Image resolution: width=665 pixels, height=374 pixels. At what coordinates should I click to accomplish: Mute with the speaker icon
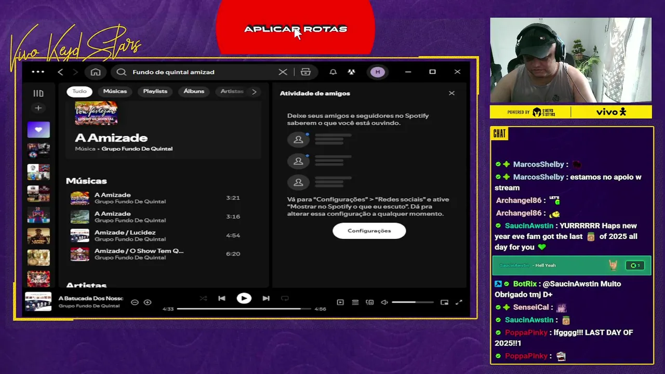384,302
